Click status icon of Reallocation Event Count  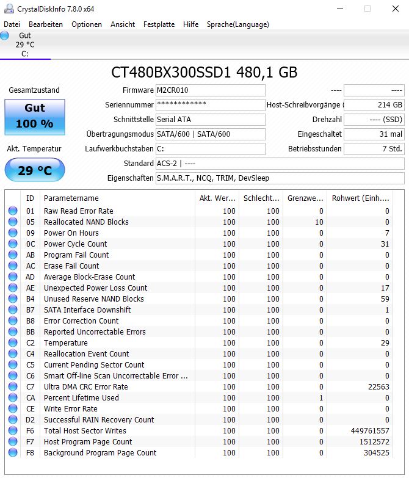tap(13, 353)
